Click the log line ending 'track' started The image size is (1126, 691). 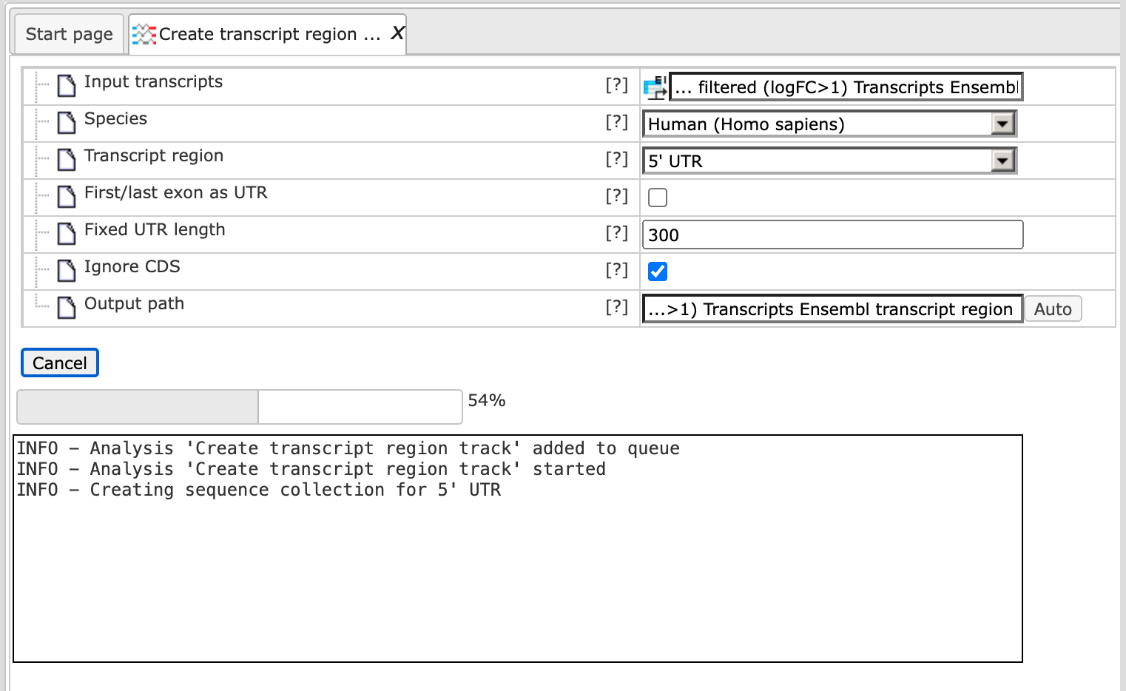[x=311, y=469]
